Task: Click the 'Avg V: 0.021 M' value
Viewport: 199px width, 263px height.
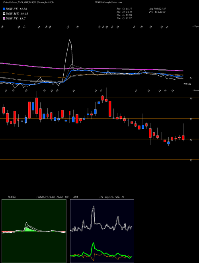Action: point(157,8)
